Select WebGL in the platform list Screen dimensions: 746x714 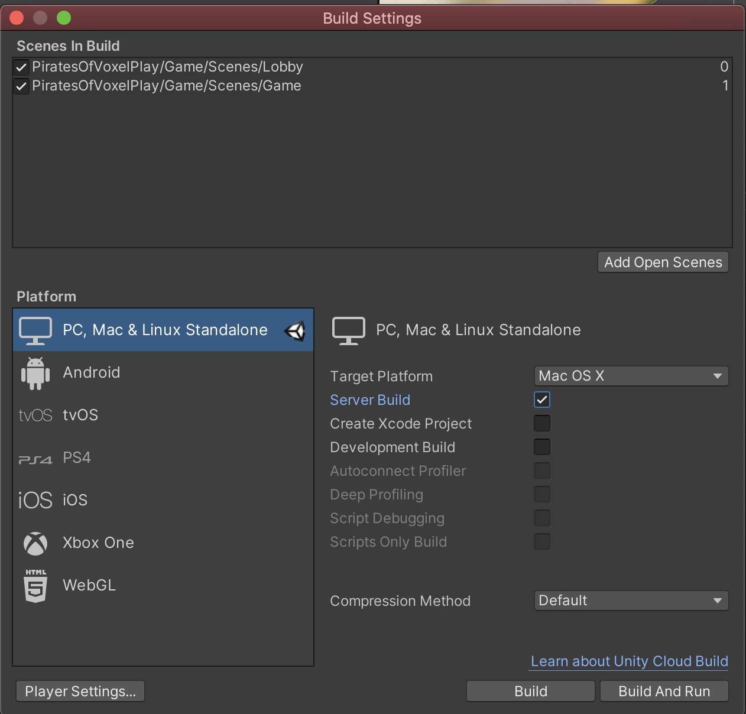click(163, 586)
